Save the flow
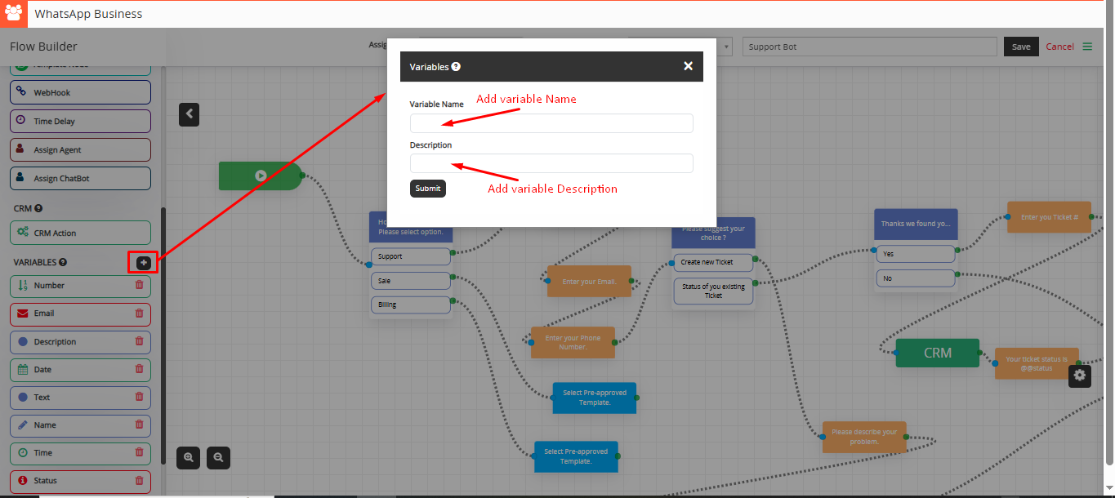This screenshot has height=498, width=1115. click(1021, 47)
